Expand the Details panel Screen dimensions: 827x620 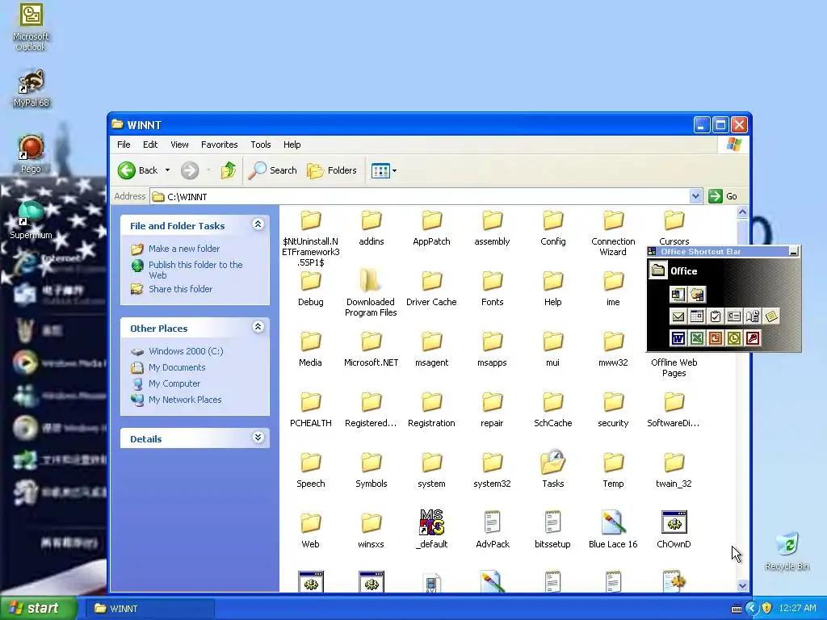coord(258,438)
